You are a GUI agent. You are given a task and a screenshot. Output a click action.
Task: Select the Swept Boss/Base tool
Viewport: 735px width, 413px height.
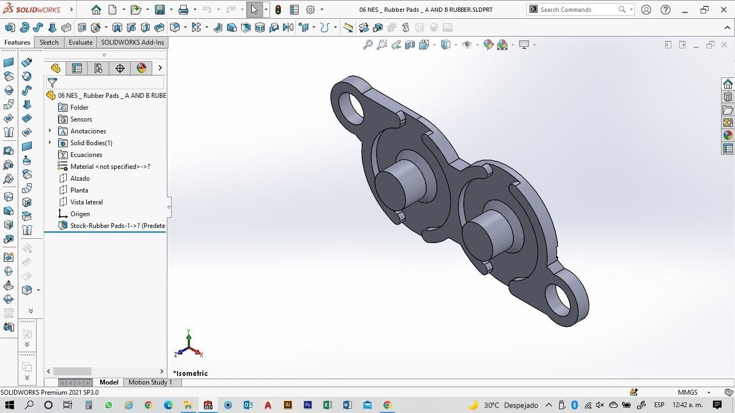pyautogui.click(x=38, y=27)
